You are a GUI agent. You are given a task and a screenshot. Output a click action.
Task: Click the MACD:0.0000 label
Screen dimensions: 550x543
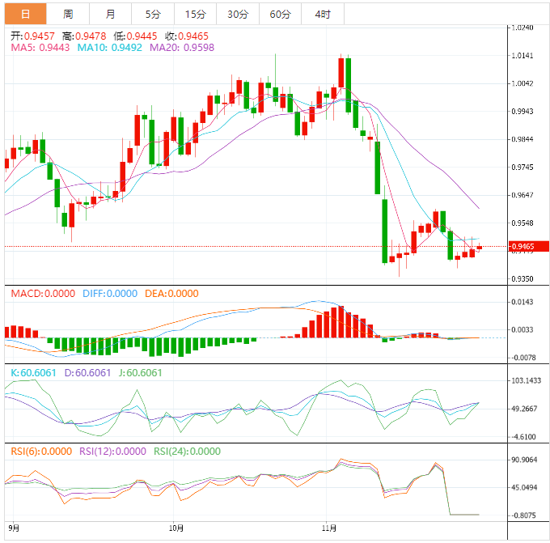43,294
